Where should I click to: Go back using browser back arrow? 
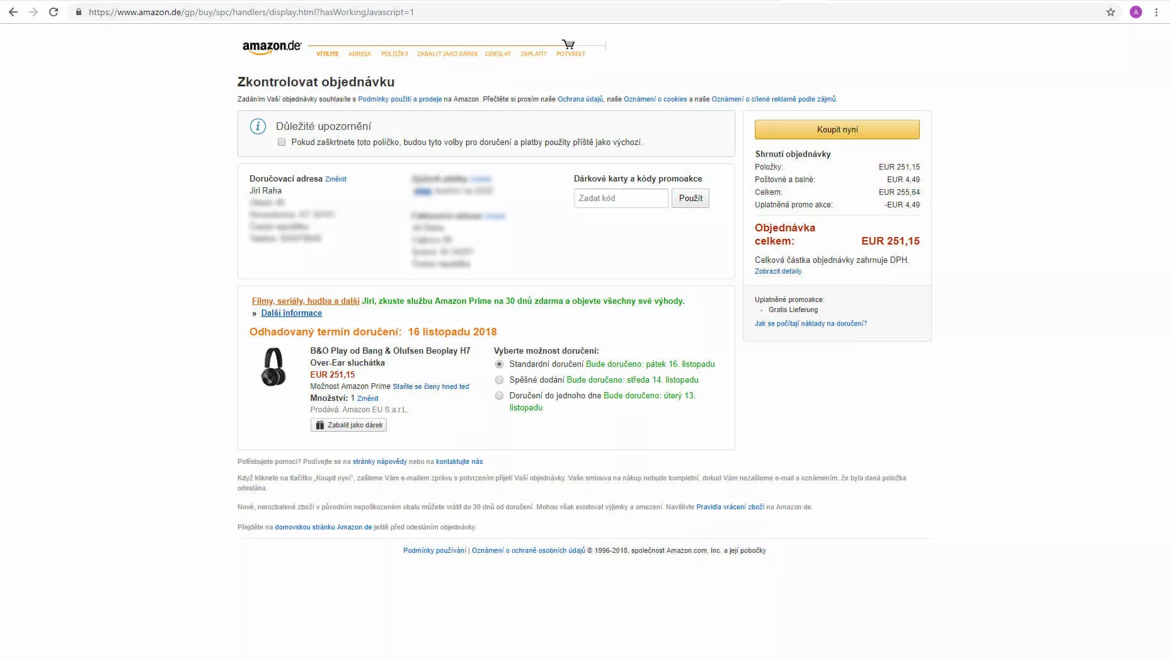tap(13, 12)
